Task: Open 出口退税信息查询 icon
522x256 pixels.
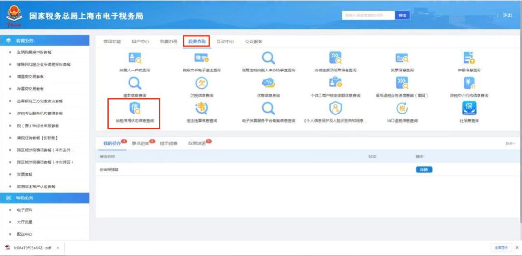Action: click(x=402, y=109)
